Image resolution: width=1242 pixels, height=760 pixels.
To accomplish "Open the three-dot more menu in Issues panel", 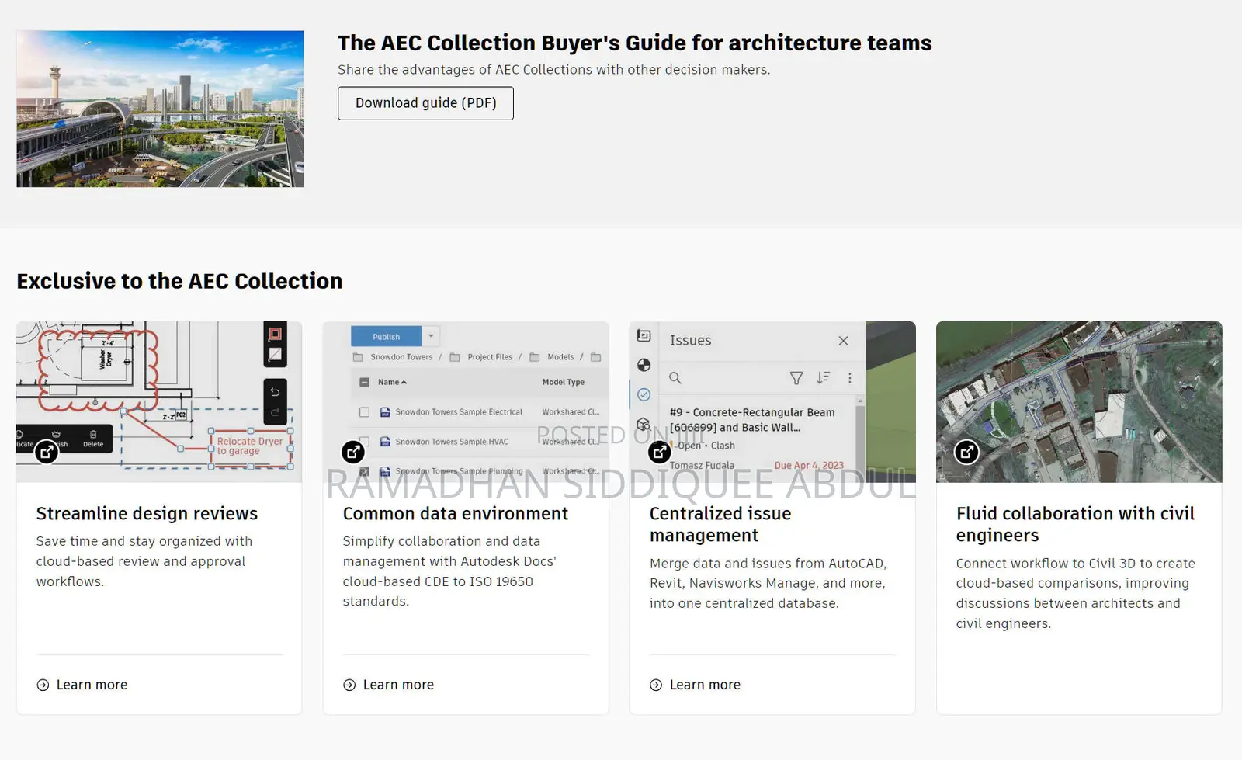I will coord(850,378).
